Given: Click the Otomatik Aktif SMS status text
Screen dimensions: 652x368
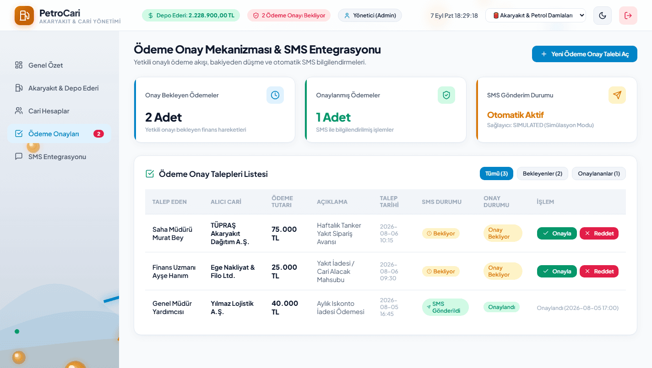Looking at the screenshot, I should click(x=516, y=115).
